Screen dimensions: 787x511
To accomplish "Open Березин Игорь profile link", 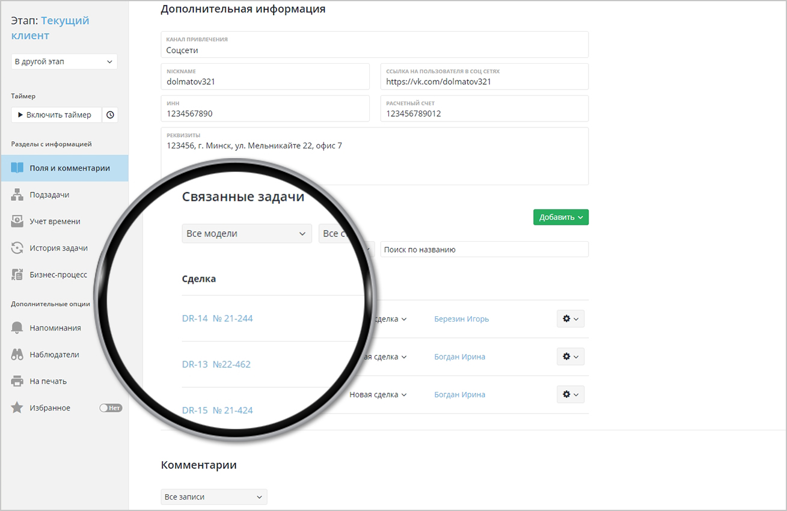I will (x=461, y=319).
